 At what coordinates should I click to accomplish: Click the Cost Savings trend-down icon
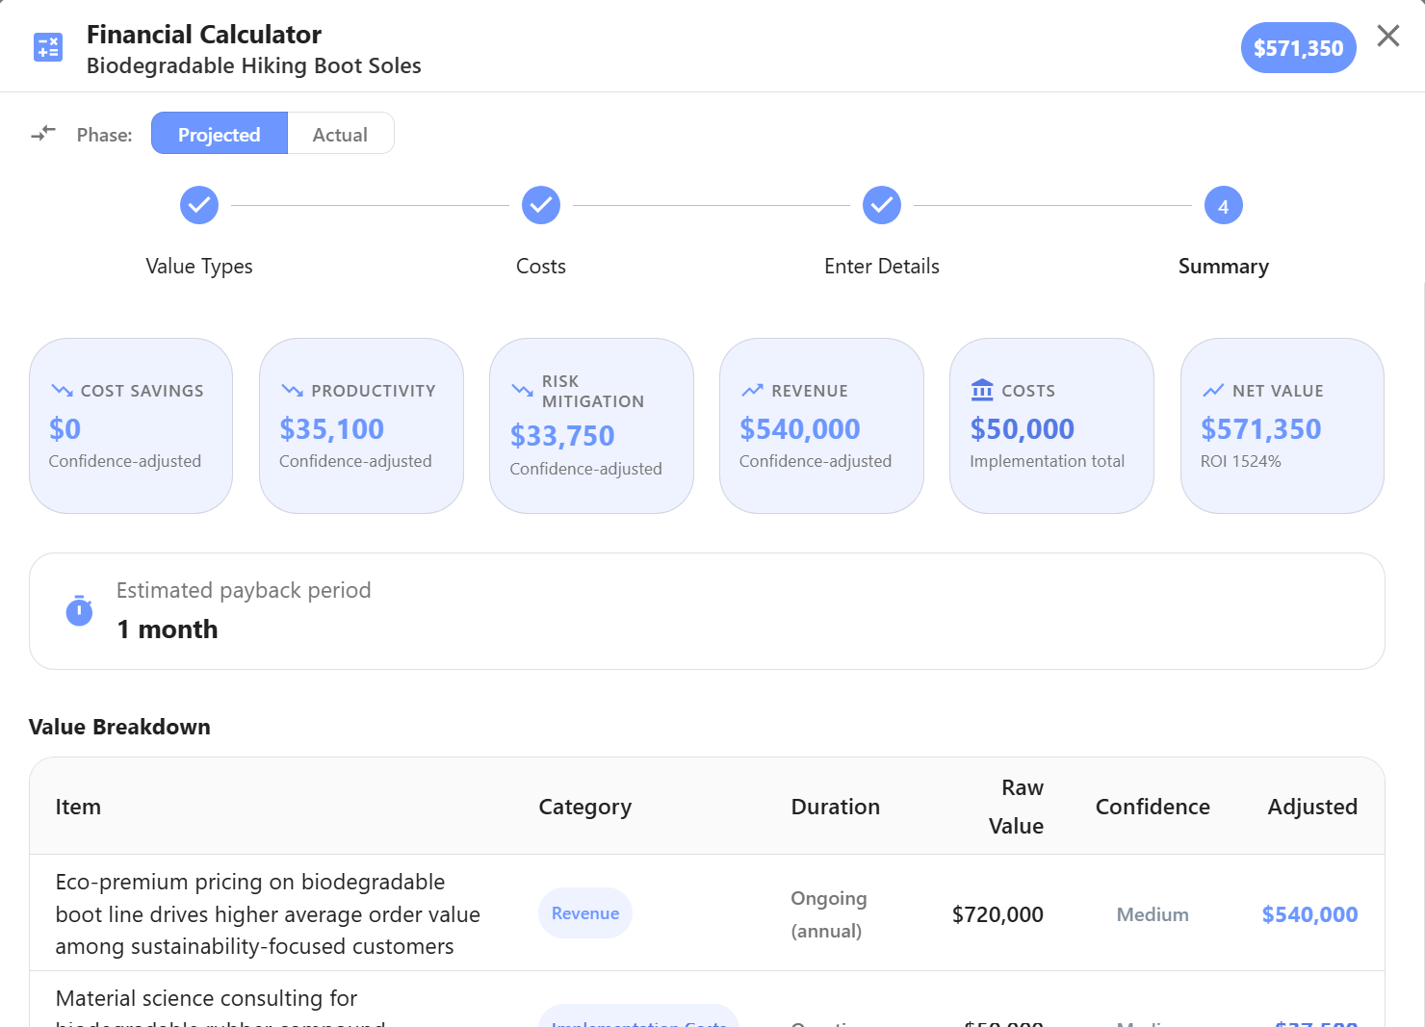click(x=62, y=391)
